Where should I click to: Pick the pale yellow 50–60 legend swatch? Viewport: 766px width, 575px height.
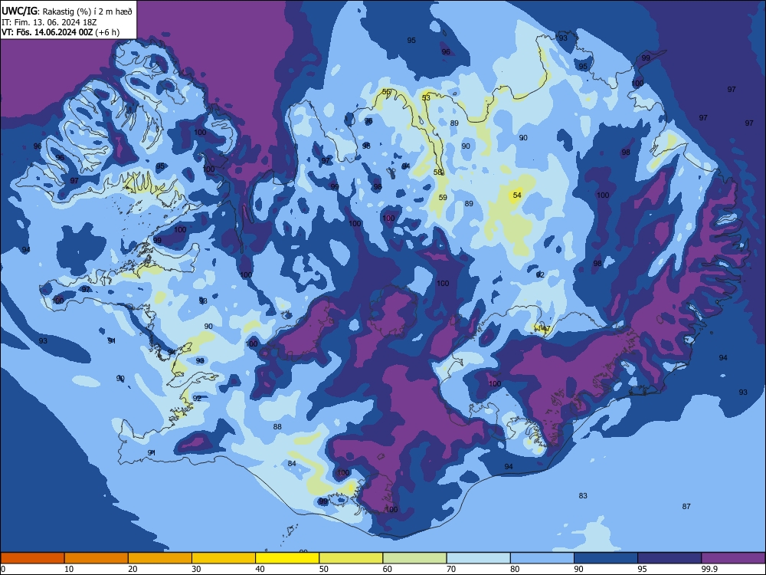351,558
